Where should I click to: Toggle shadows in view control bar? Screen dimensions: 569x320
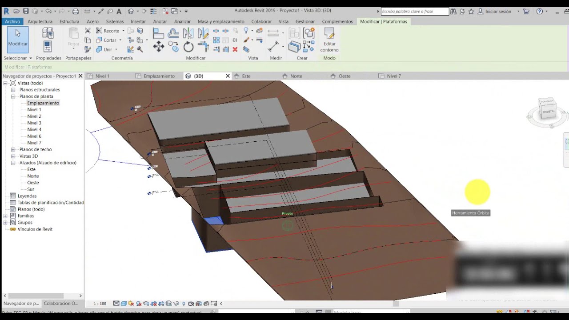point(139,304)
